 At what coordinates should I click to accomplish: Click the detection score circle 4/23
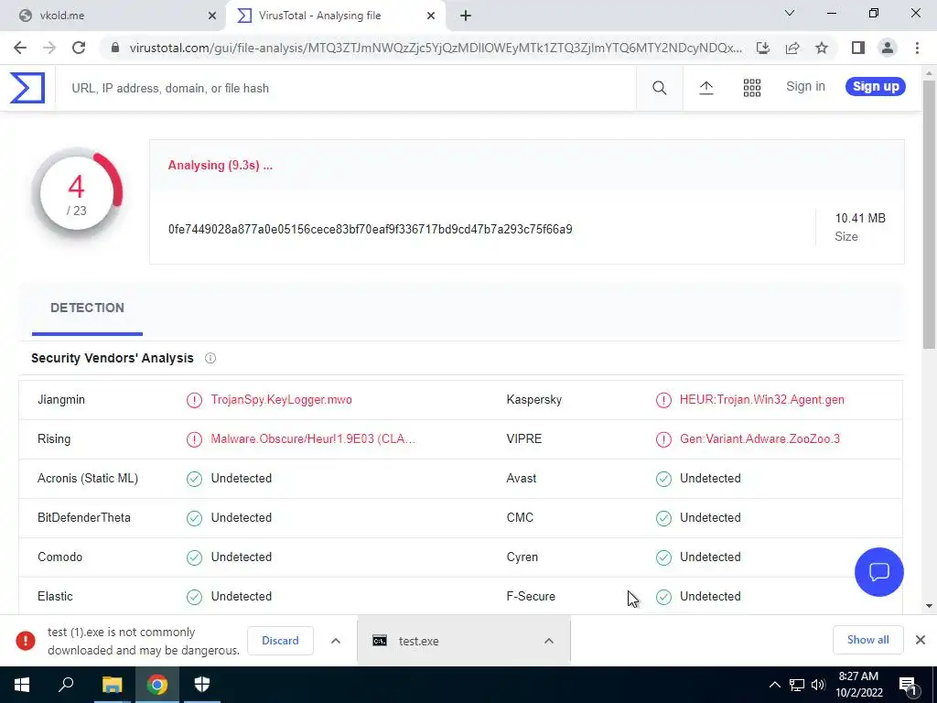click(x=77, y=193)
